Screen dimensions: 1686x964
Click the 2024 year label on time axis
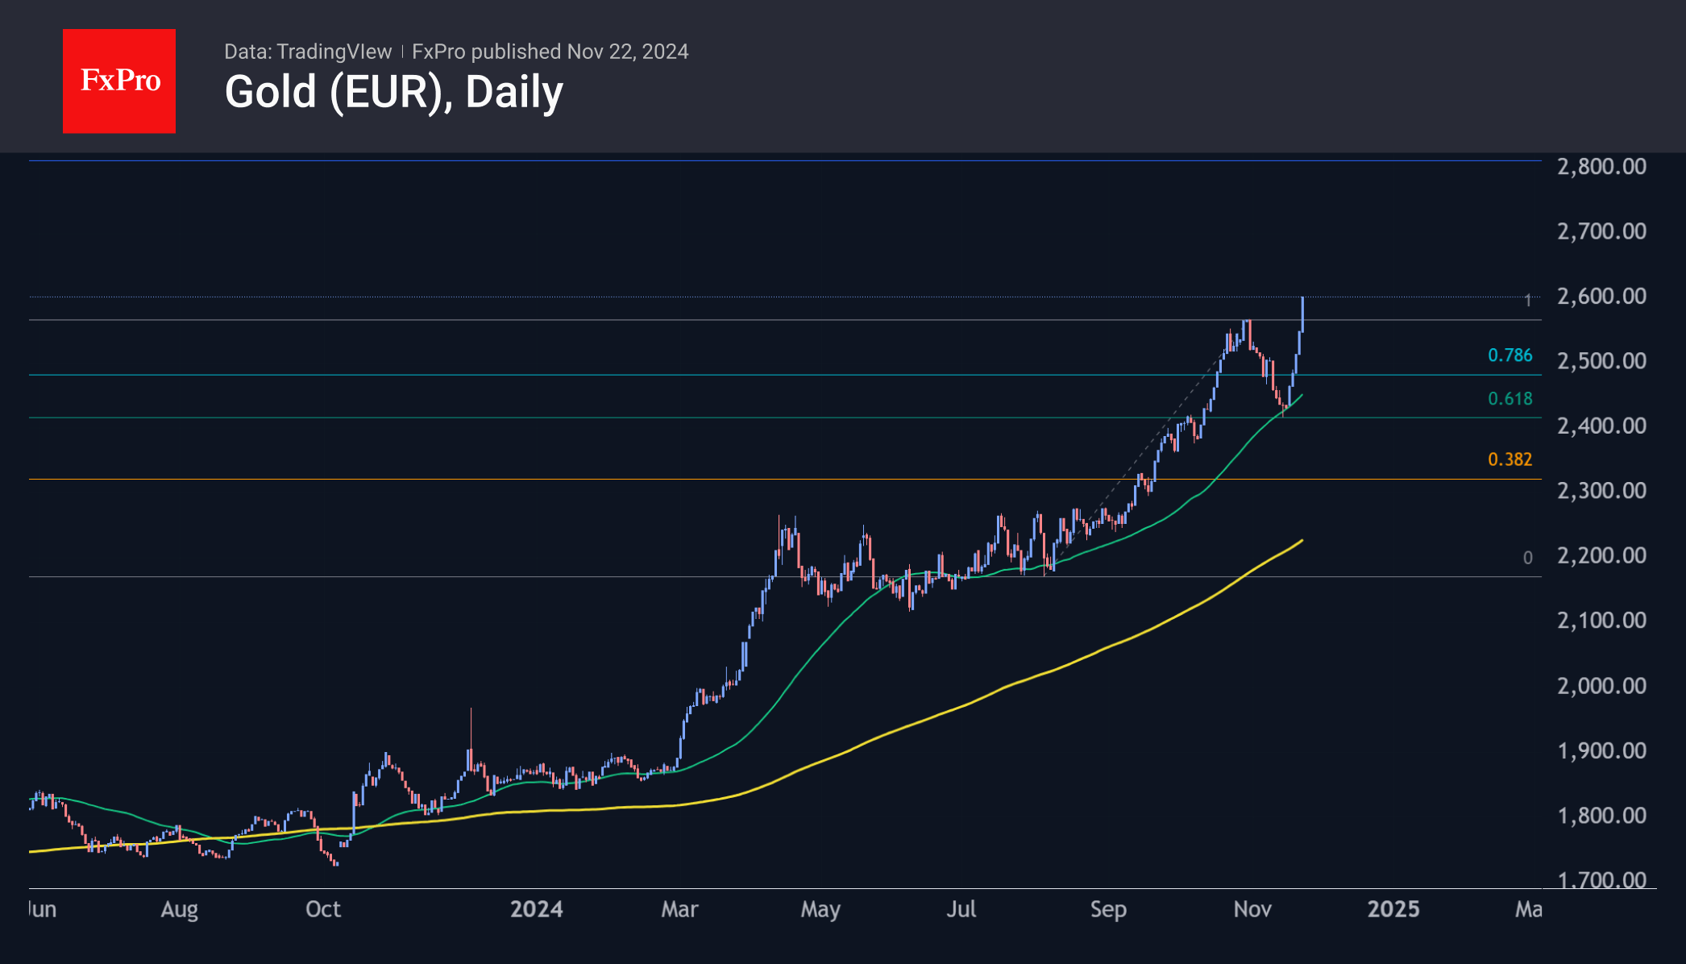[537, 909]
